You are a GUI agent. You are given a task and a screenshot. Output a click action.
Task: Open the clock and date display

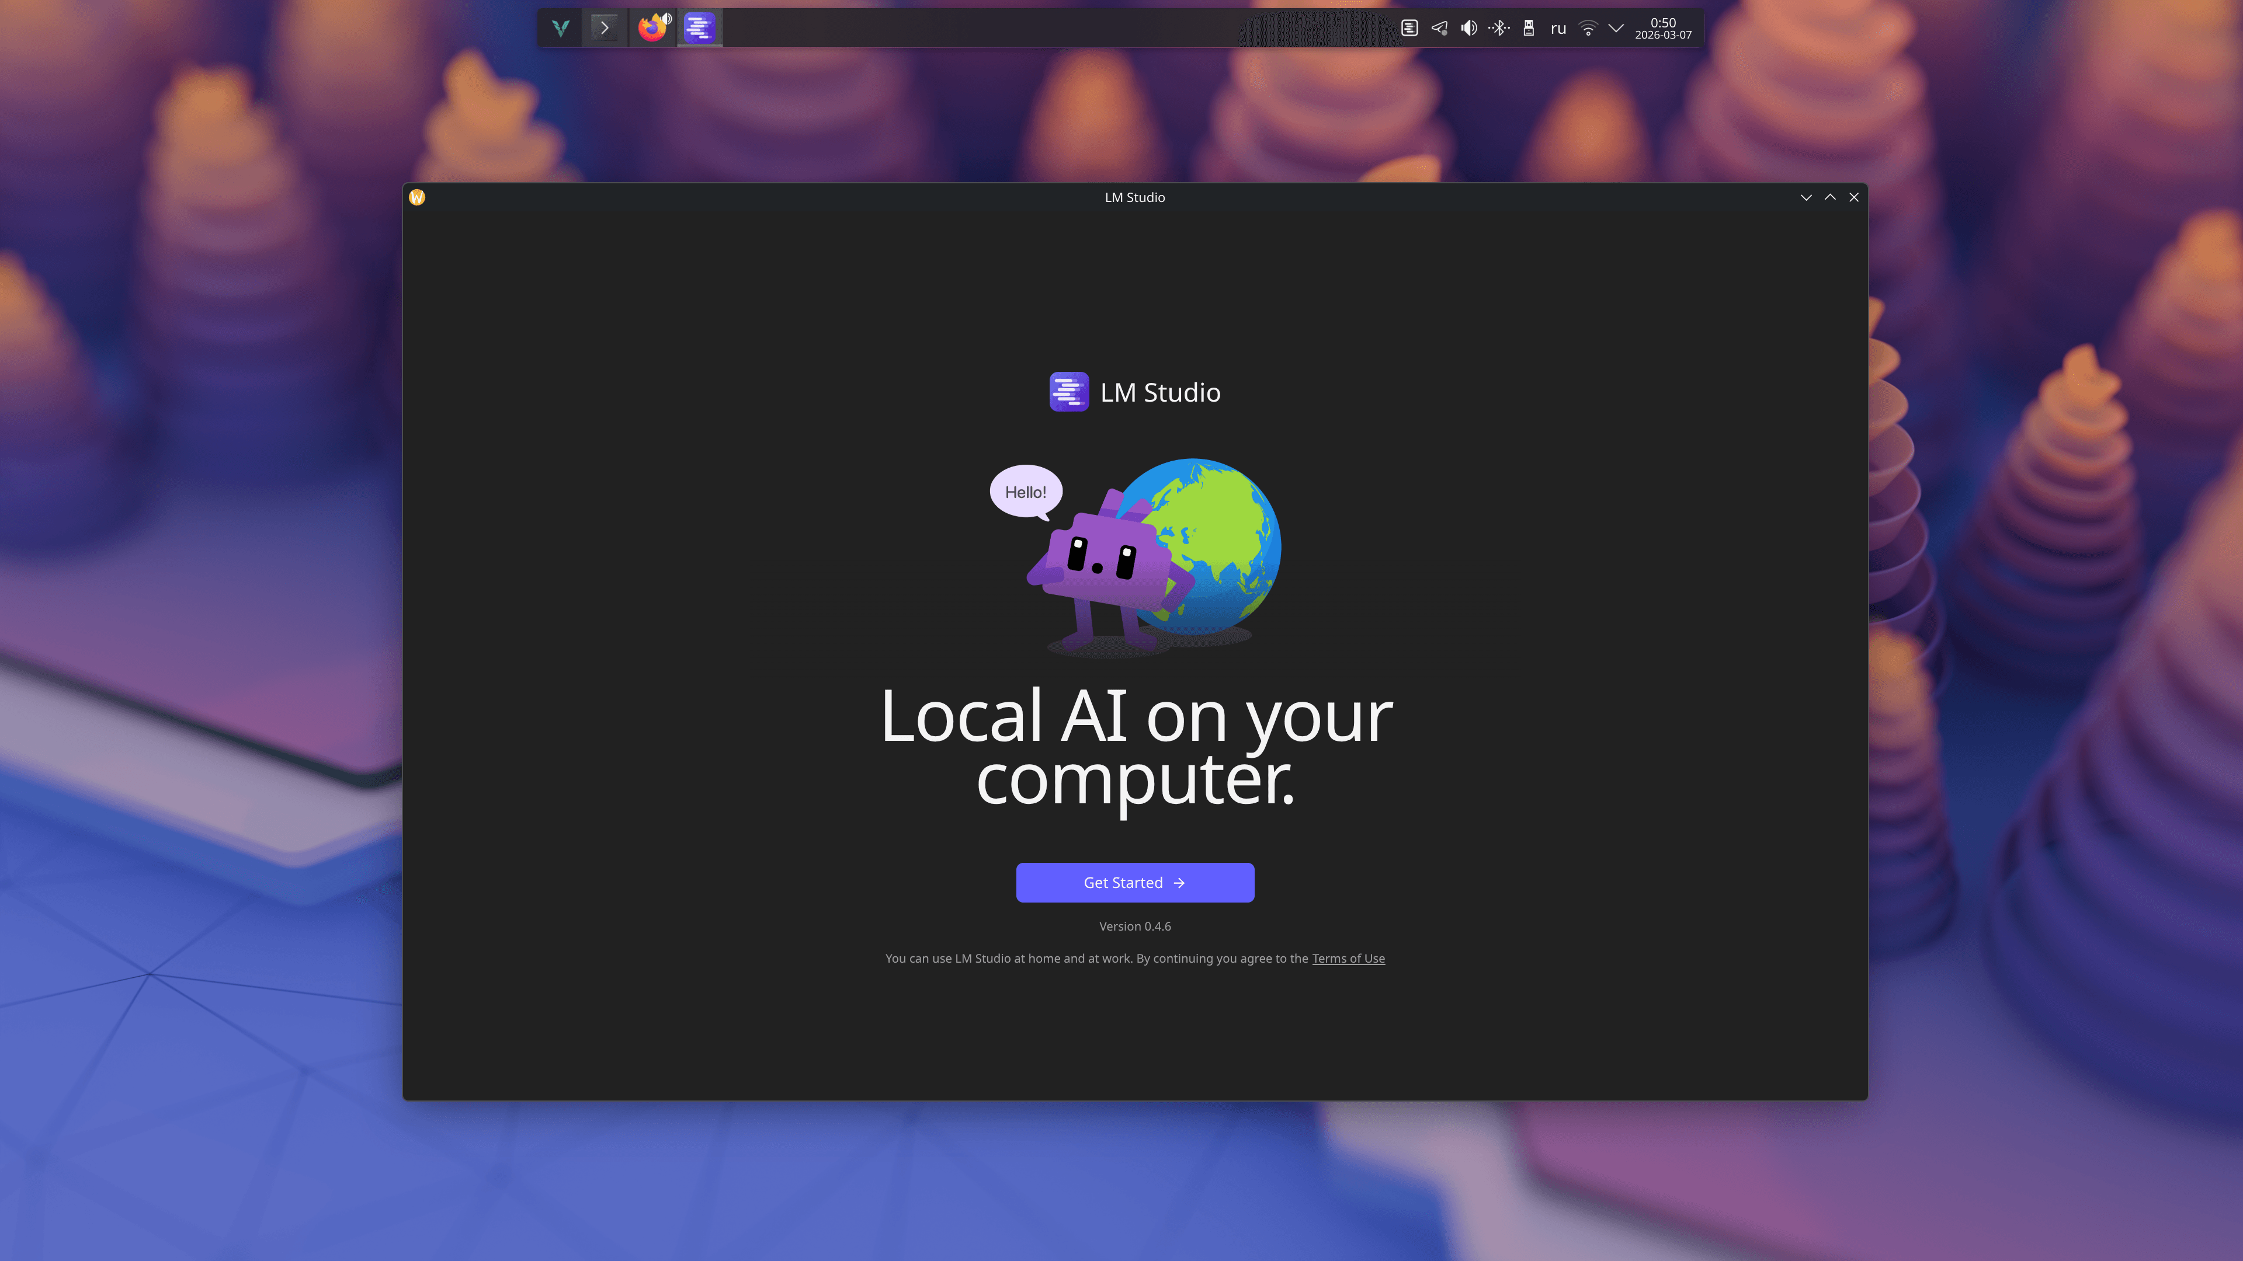[x=1663, y=28]
